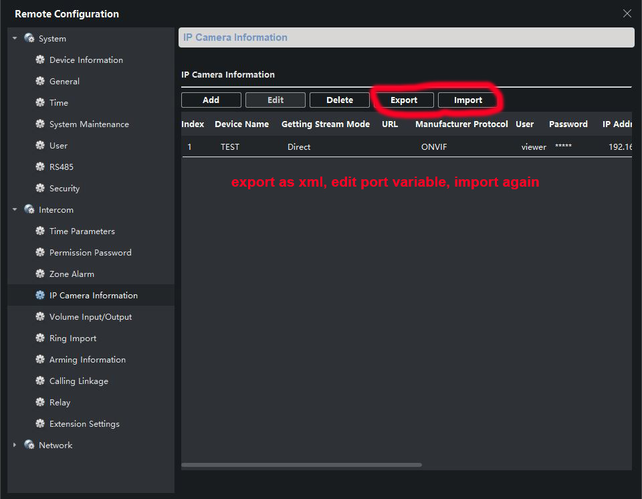Click the gear icon next to RS485
The image size is (642, 499).
(x=40, y=167)
